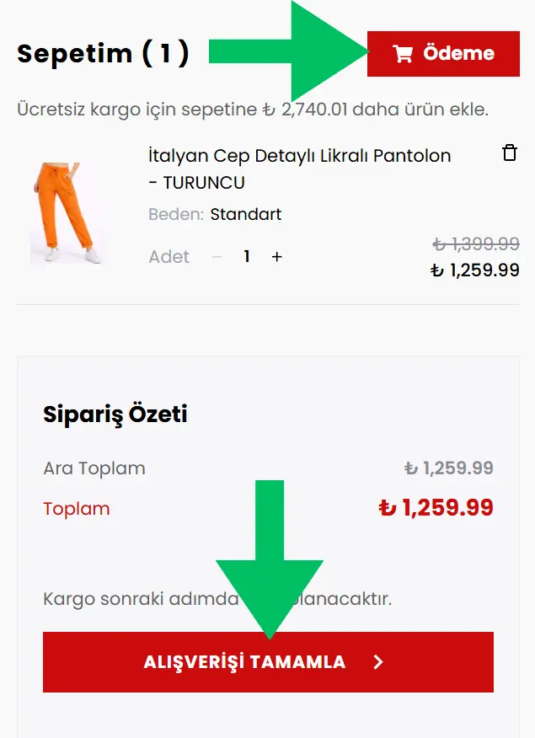Click the cart icon in the Ödeme button
Screen dimensions: 535x738
[403, 54]
